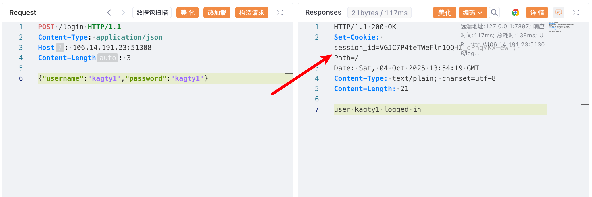Click the 21bytes / 117ms size tag

click(x=379, y=13)
